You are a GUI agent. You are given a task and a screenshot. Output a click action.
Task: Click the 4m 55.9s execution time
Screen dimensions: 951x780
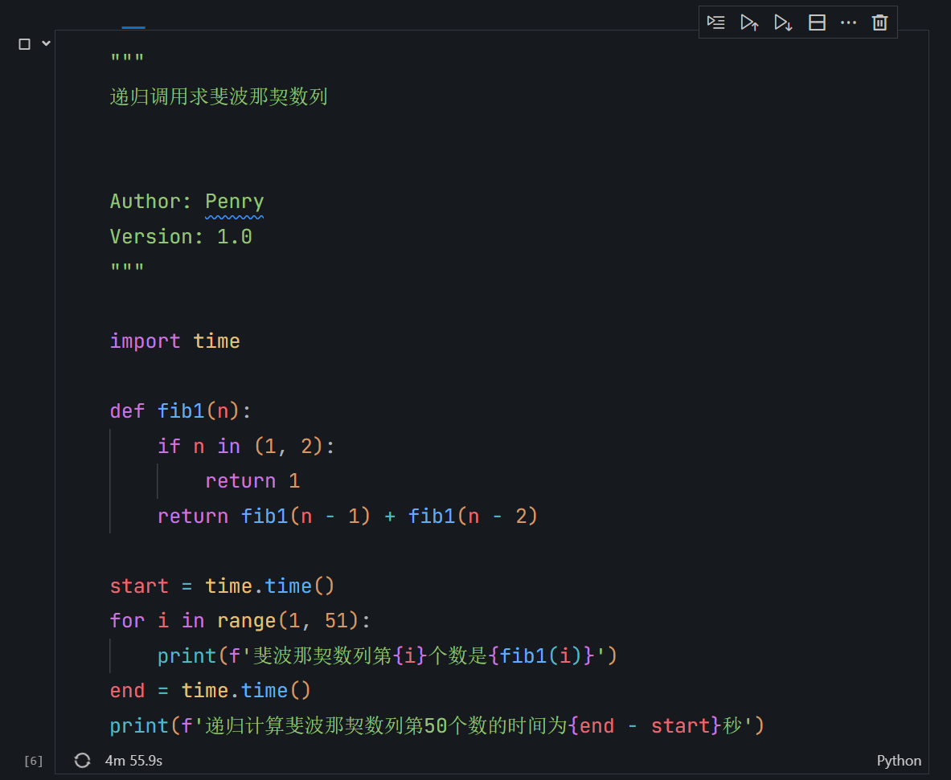133,760
